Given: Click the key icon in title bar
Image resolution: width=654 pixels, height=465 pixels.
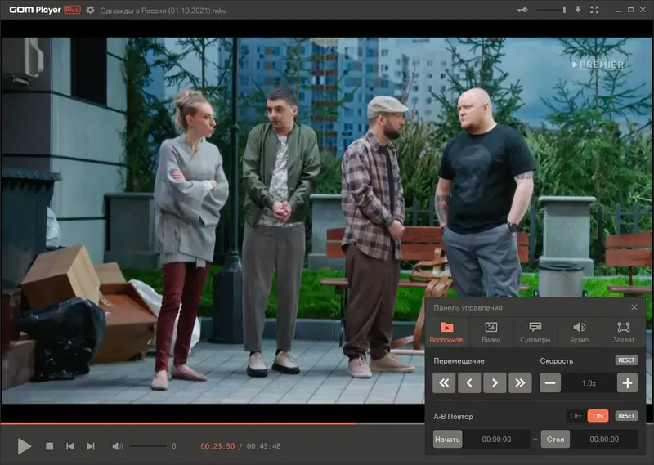Looking at the screenshot, I should pos(522,10).
